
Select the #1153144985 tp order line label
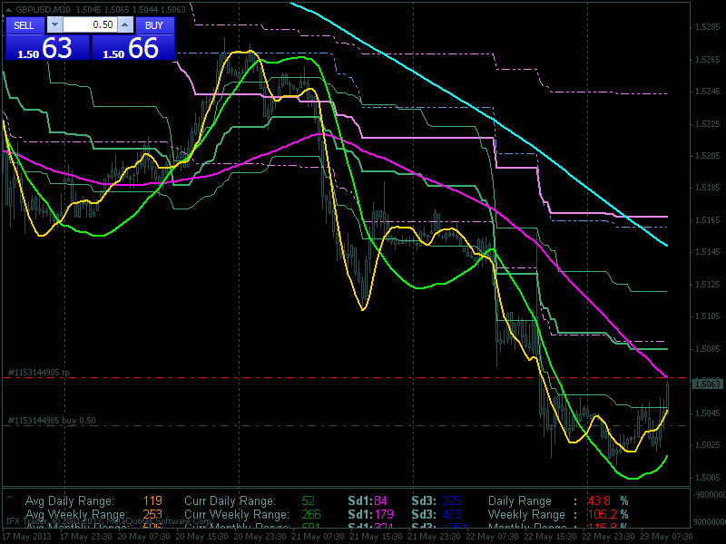point(38,373)
